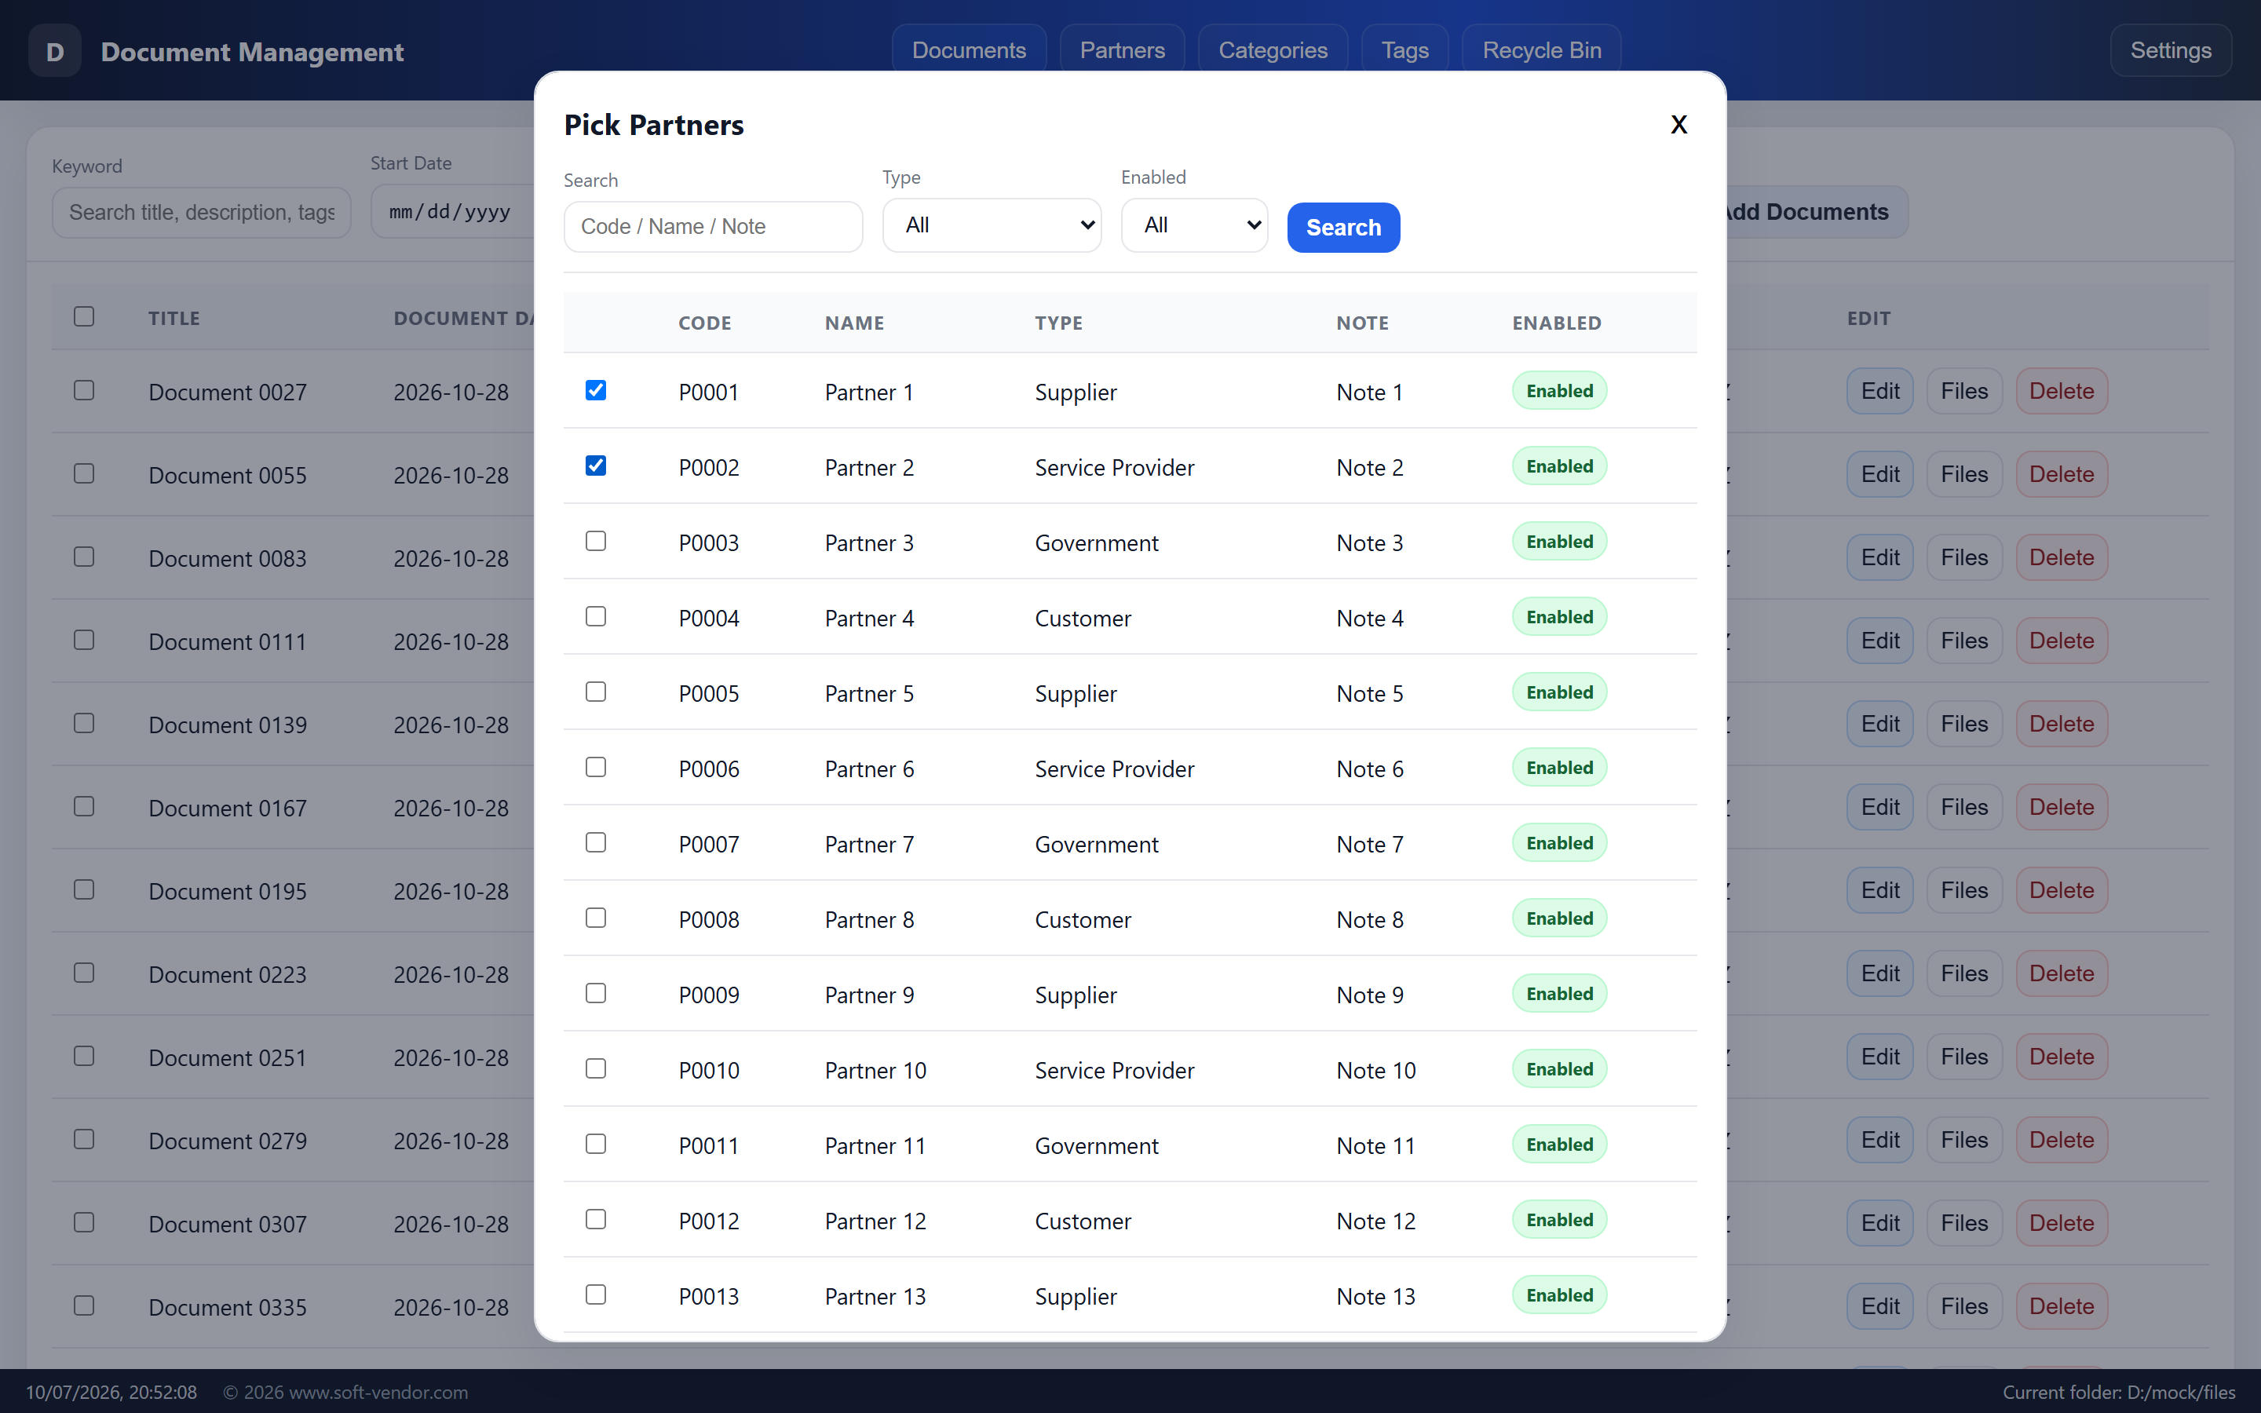The width and height of the screenshot is (2261, 1413).
Task: Click Partner 6 name cell
Action: 869,769
